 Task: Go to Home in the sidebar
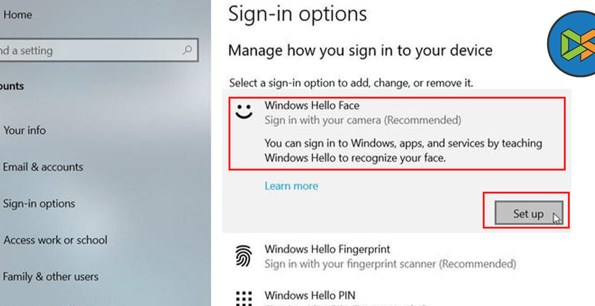click(18, 14)
